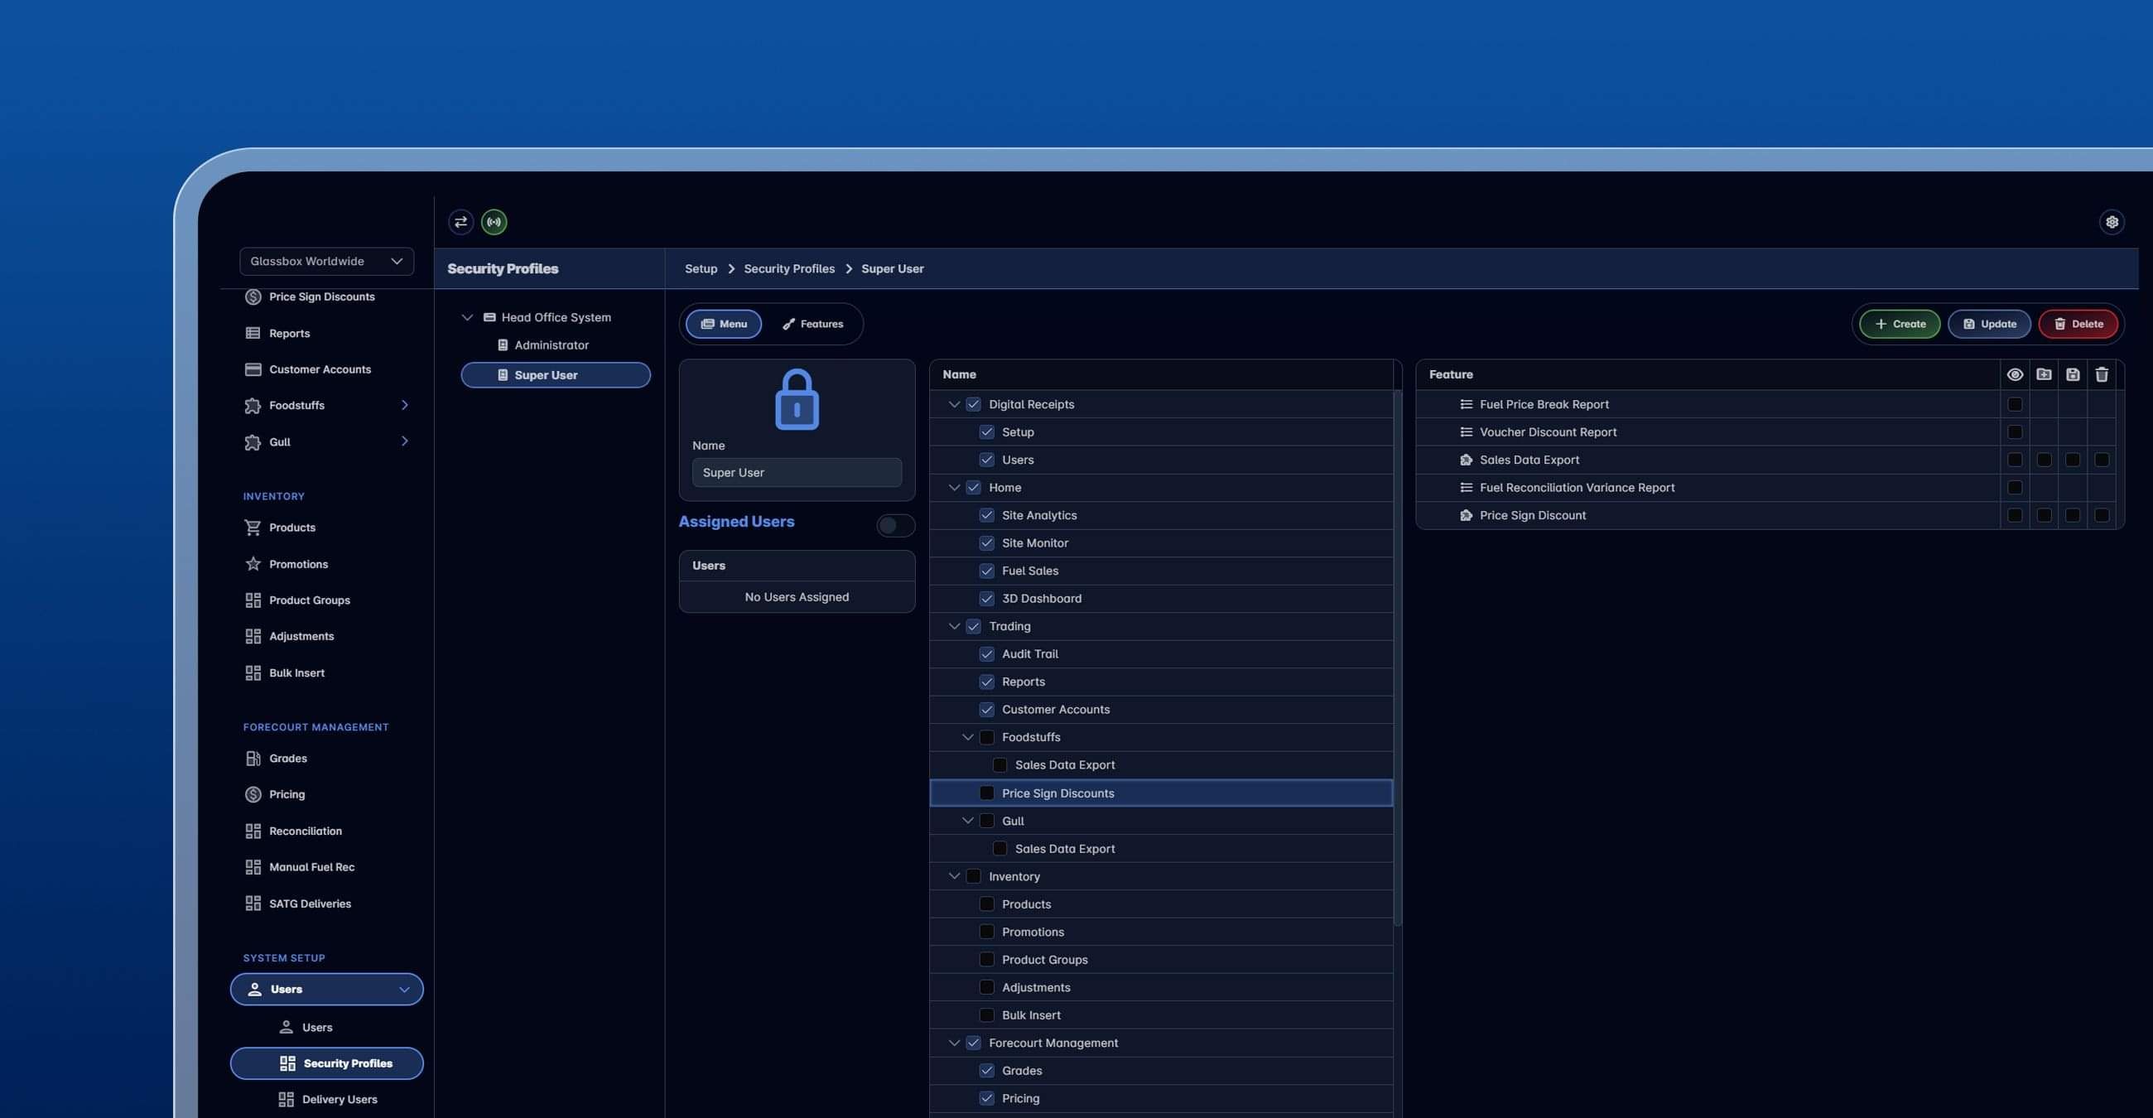Select the 3D Dashboard menu row
This screenshot has width=2153, height=1118.
tap(1161, 598)
